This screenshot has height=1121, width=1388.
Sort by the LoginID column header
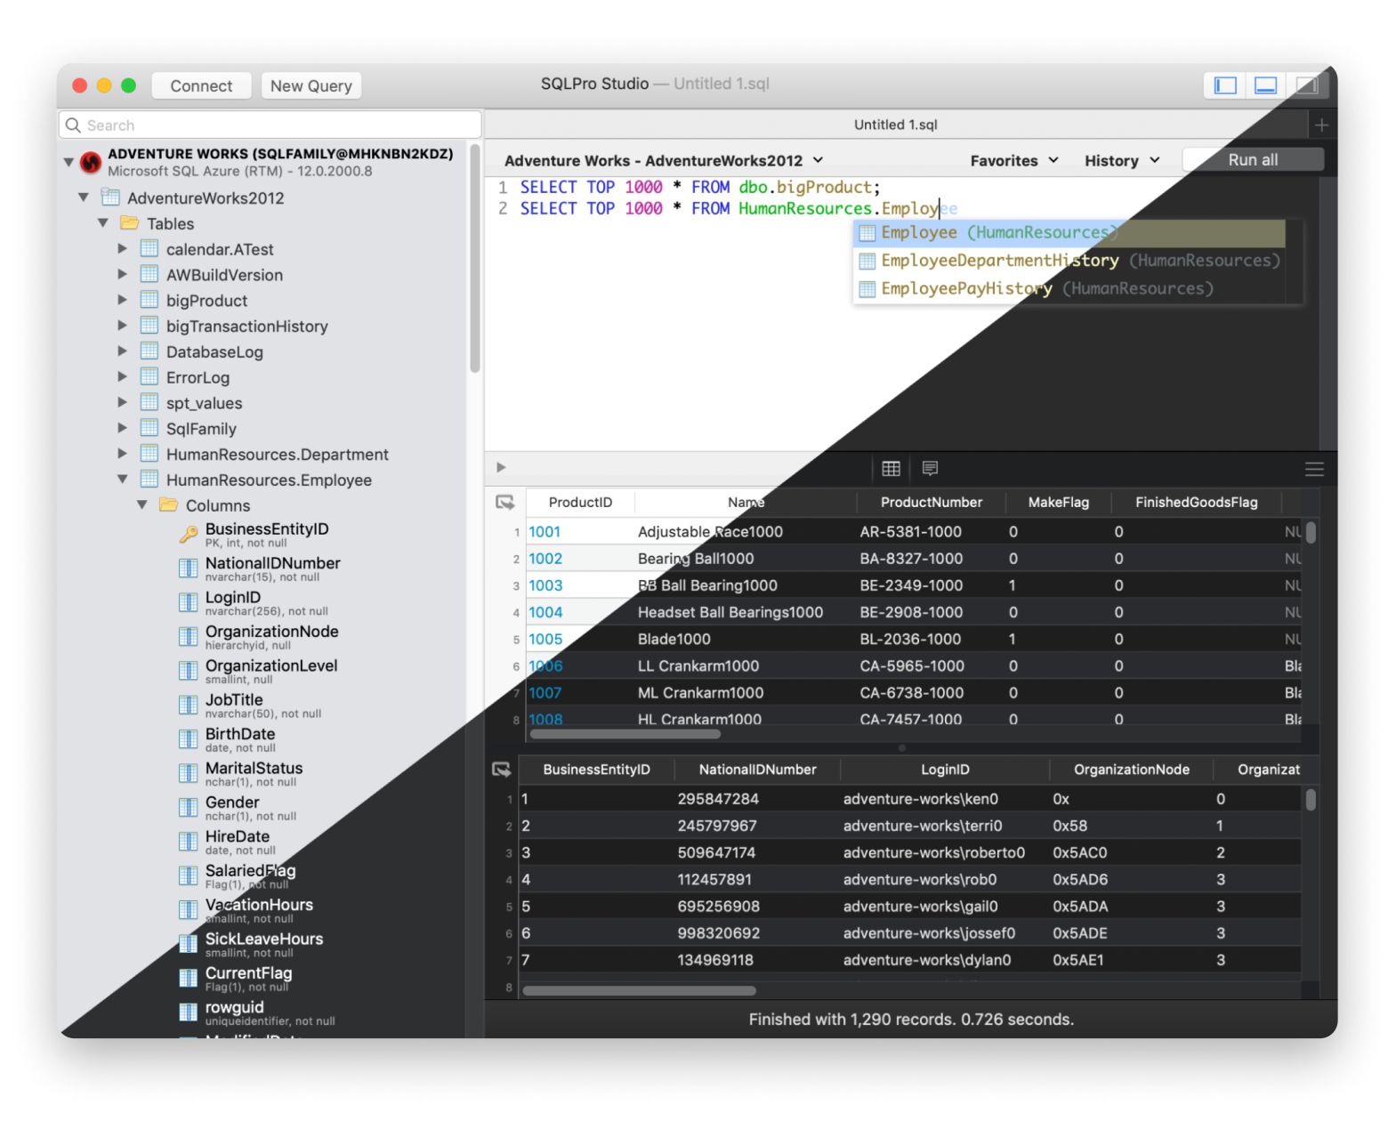(945, 770)
